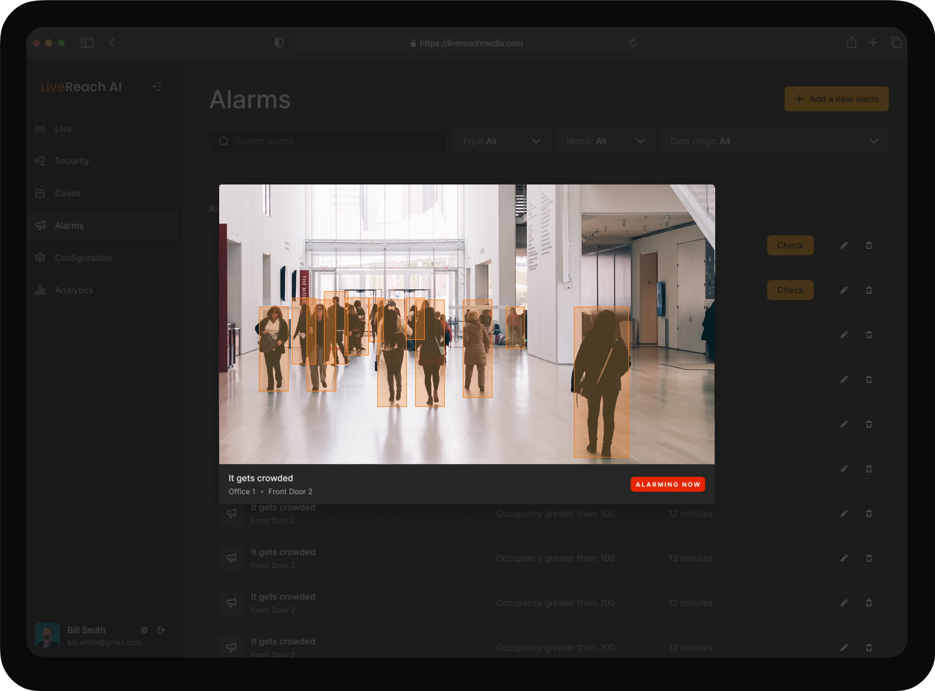The width and height of the screenshot is (935, 691).
Task: Click the ALARMING NOW badge
Action: [x=667, y=484]
